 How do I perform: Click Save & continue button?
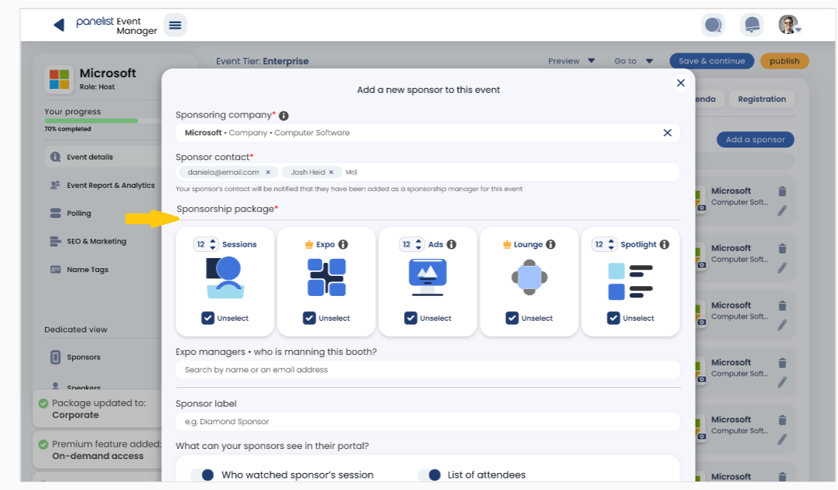click(x=711, y=61)
